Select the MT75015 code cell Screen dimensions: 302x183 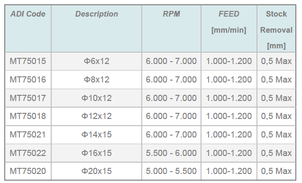(28, 61)
